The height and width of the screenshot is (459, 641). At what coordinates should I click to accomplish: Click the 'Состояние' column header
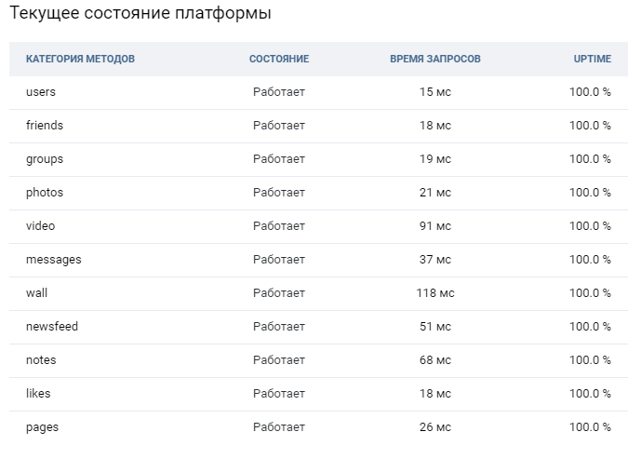(279, 59)
